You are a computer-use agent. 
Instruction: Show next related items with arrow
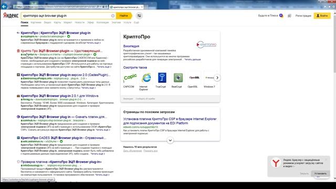(217, 78)
